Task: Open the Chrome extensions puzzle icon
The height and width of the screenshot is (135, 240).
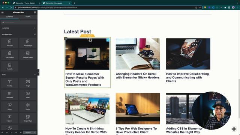Action: pyautogui.click(x=225, y=7)
